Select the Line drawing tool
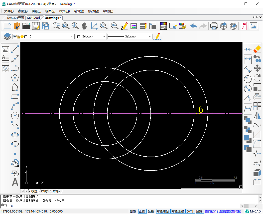Viewport: 263px width, 214px height. coord(15,49)
